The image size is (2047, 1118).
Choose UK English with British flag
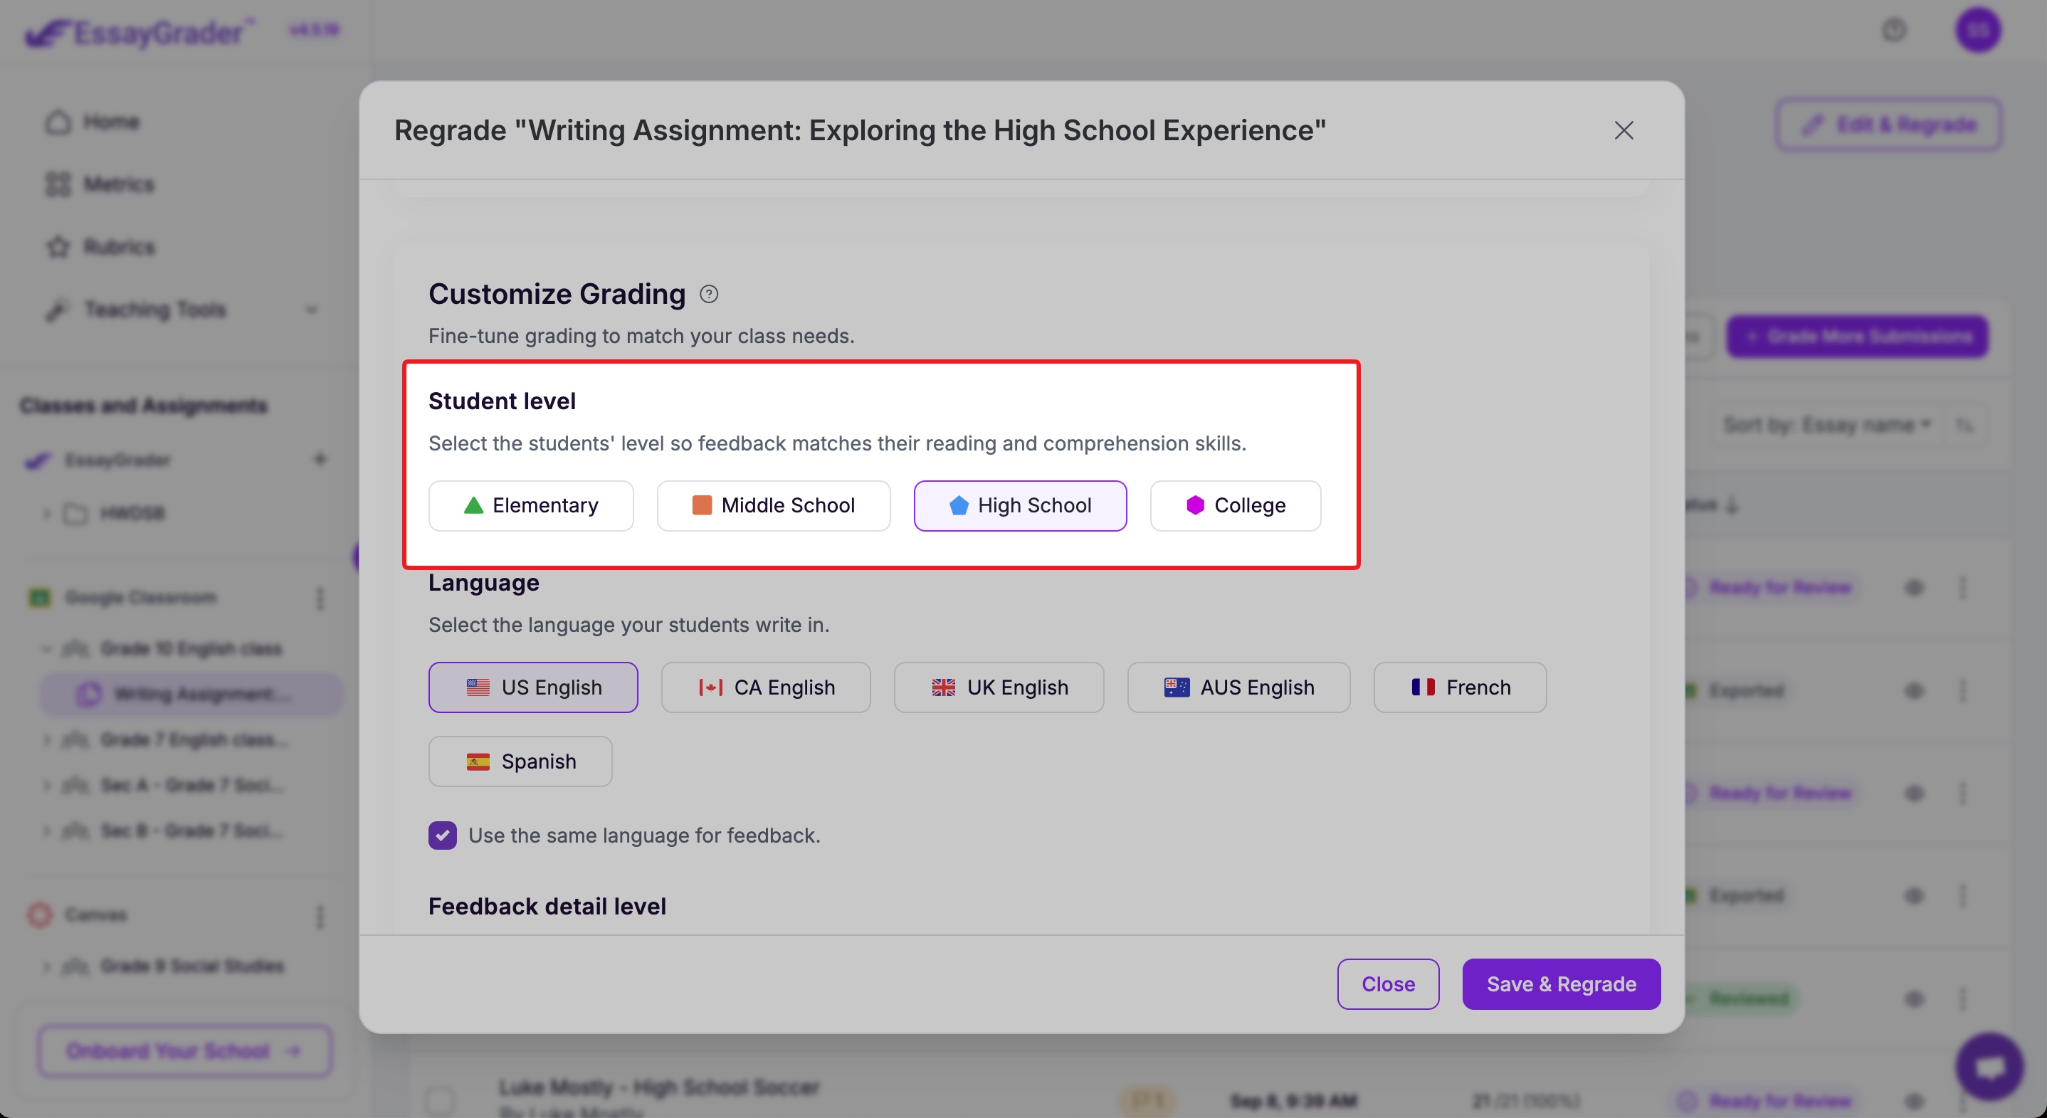(998, 687)
